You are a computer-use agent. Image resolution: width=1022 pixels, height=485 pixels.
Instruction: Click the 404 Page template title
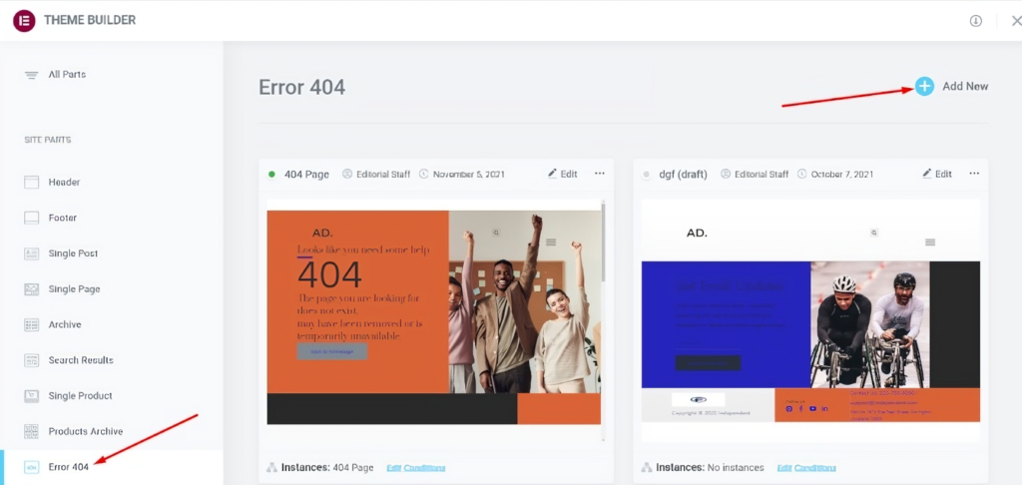pos(307,174)
